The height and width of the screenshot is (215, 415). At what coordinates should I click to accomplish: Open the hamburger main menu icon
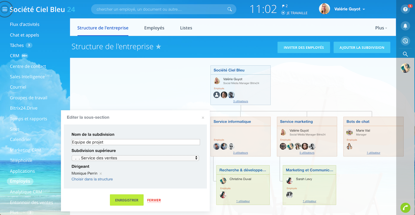(x=5, y=10)
